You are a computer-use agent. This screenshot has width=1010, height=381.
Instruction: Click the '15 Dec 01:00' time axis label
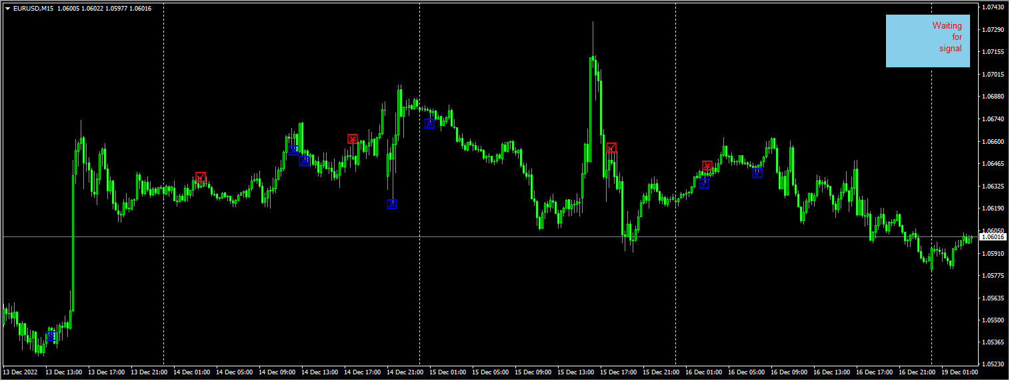(x=447, y=372)
